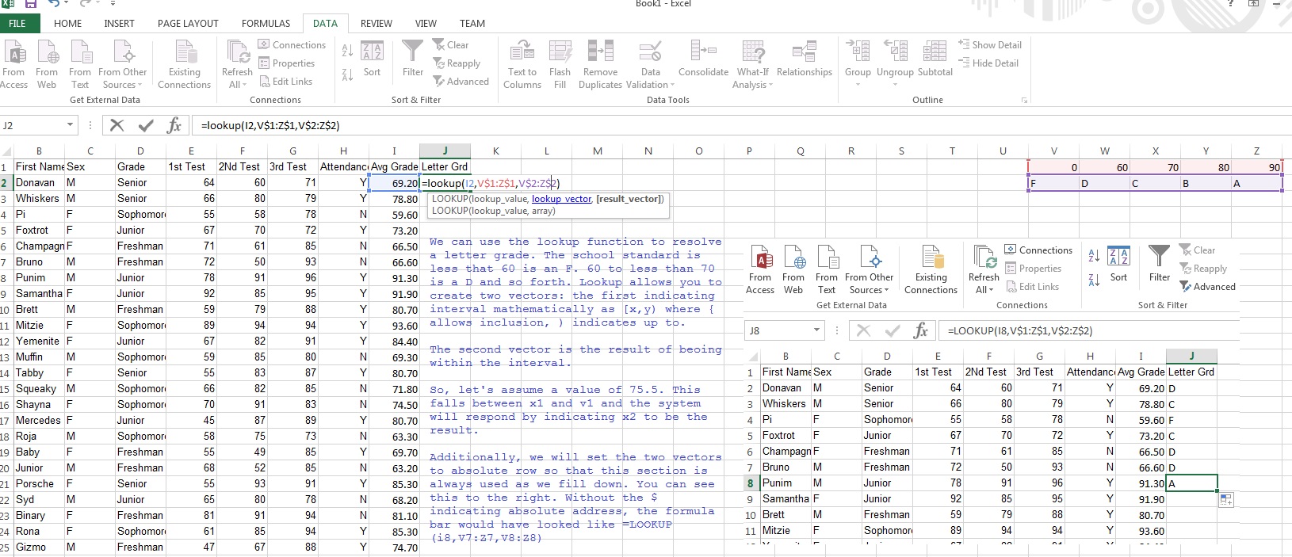
Task: Click the Insert Function fx button in main formula bar
Action: point(174,125)
